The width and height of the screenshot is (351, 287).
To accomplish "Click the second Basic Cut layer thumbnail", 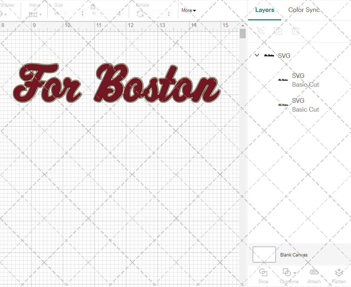I will point(283,105).
